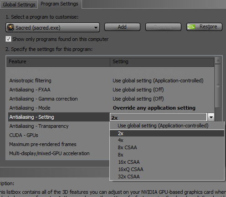Click the settings list scroll-up arrow
The image size is (226, 197).
click(x=218, y=61)
